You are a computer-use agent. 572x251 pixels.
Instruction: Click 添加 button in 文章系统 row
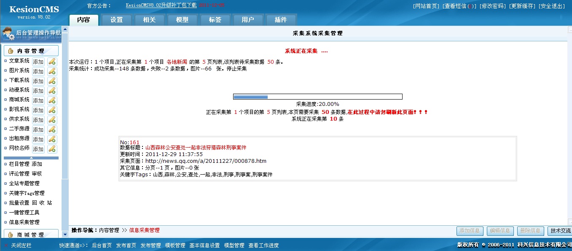[x=38, y=62]
